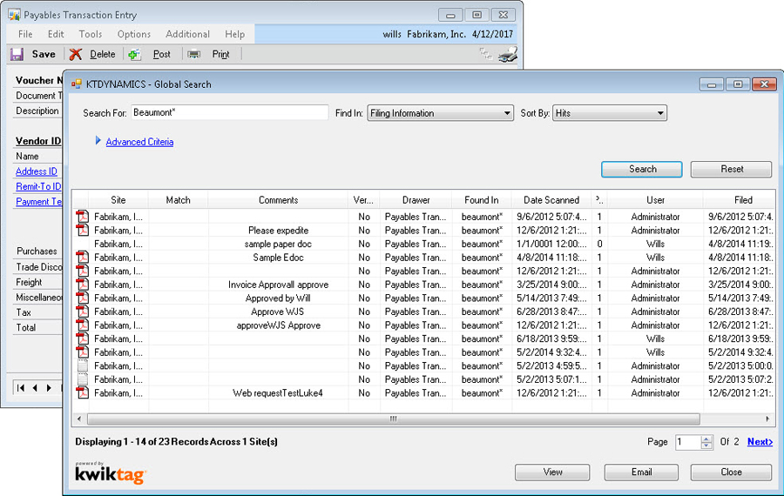
Task: Click the horizontal scrollbar thumb of results
Action: coord(394,419)
